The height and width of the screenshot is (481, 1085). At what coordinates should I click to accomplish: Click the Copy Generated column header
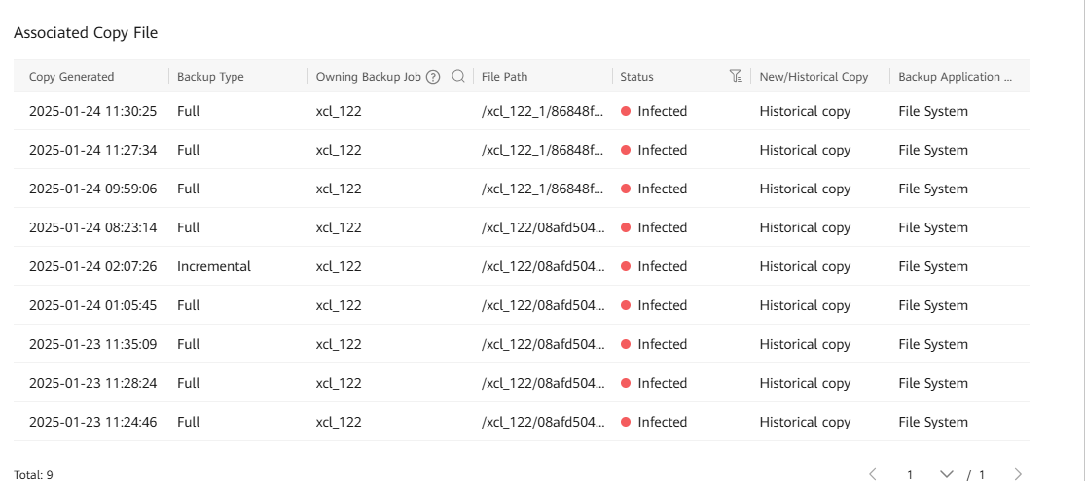pos(72,77)
